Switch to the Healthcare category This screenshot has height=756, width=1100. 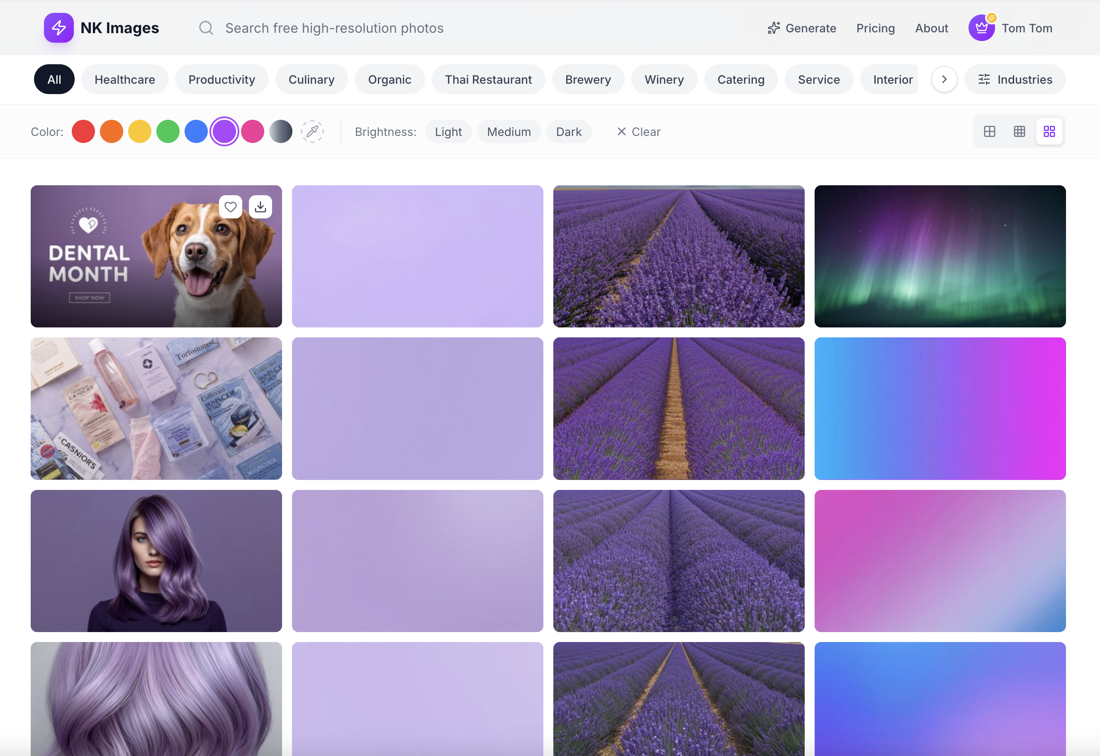(125, 79)
